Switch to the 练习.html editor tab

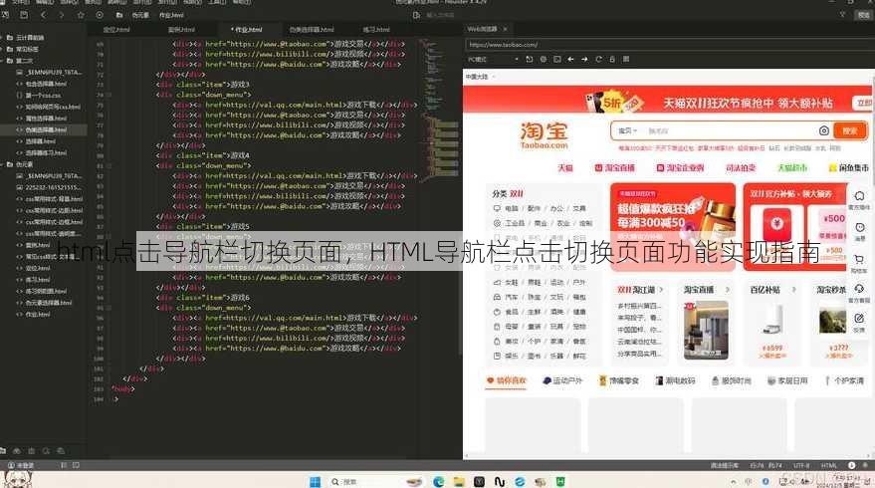[376, 30]
